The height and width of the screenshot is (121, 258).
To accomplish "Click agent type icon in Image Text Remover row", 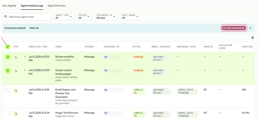I will point(16,114).
